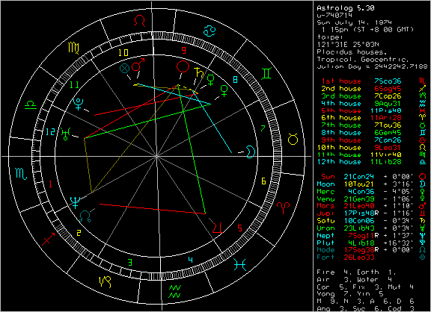Click the red Leo glyph on the outer wheel
Screen dimensions: 431x312
click(x=140, y=21)
